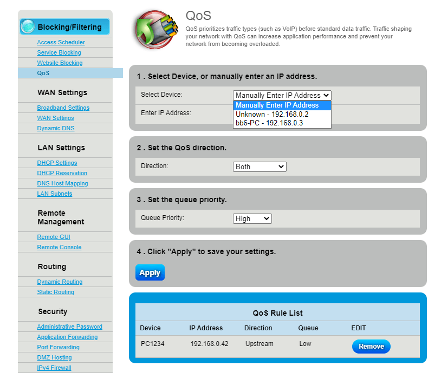Open the Queue Priority dropdown
Image resolution: width=441 pixels, height=373 pixels.
pyautogui.click(x=252, y=218)
